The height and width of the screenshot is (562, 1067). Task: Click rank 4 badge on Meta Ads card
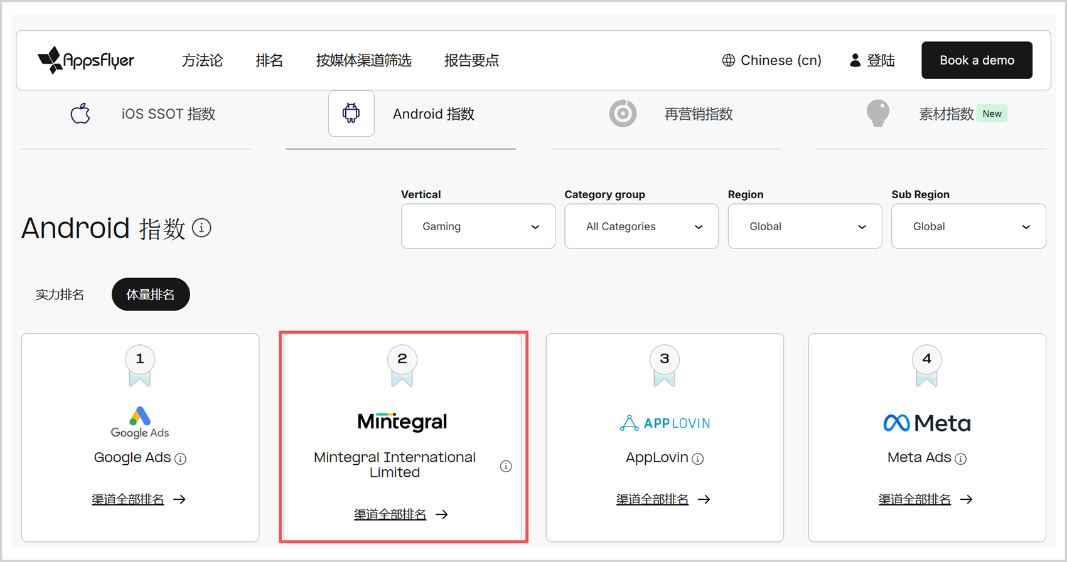[x=927, y=365]
